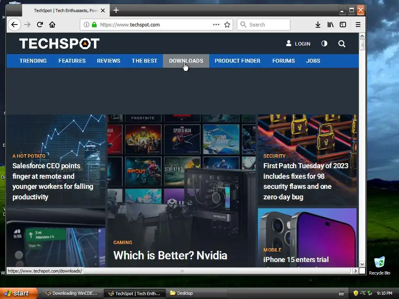Reload the current page

pos(40,25)
